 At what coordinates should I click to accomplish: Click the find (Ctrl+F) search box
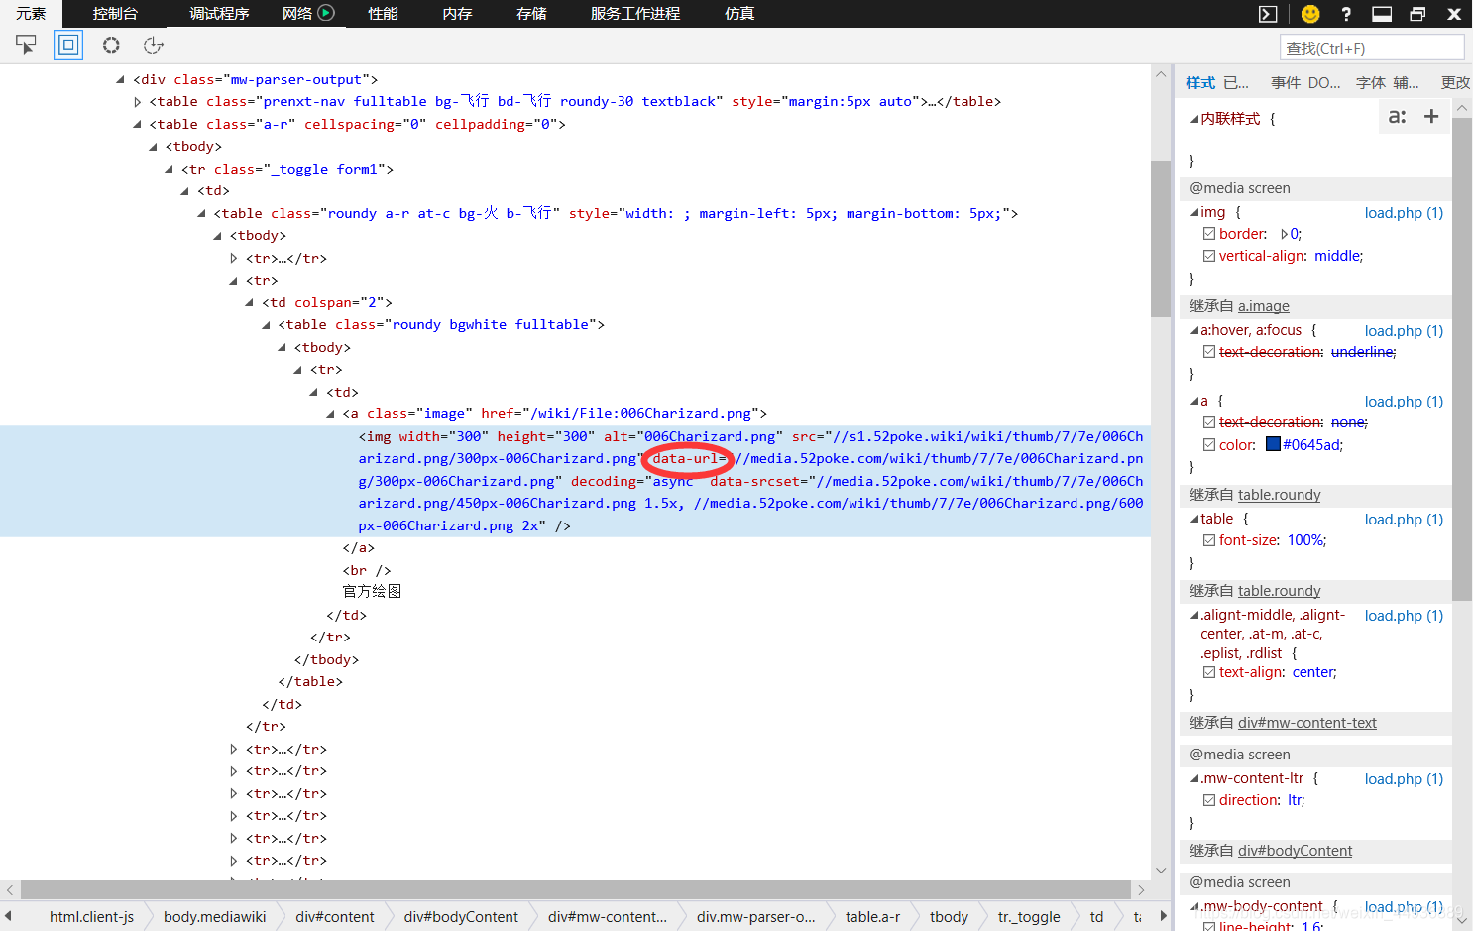coord(1372,48)
